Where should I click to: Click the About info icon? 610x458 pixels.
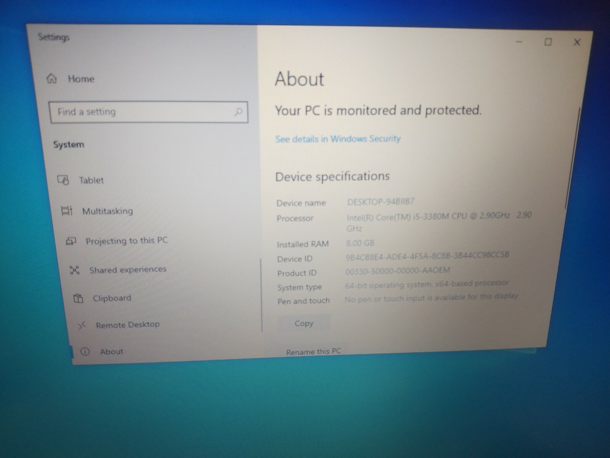[85, 352]
